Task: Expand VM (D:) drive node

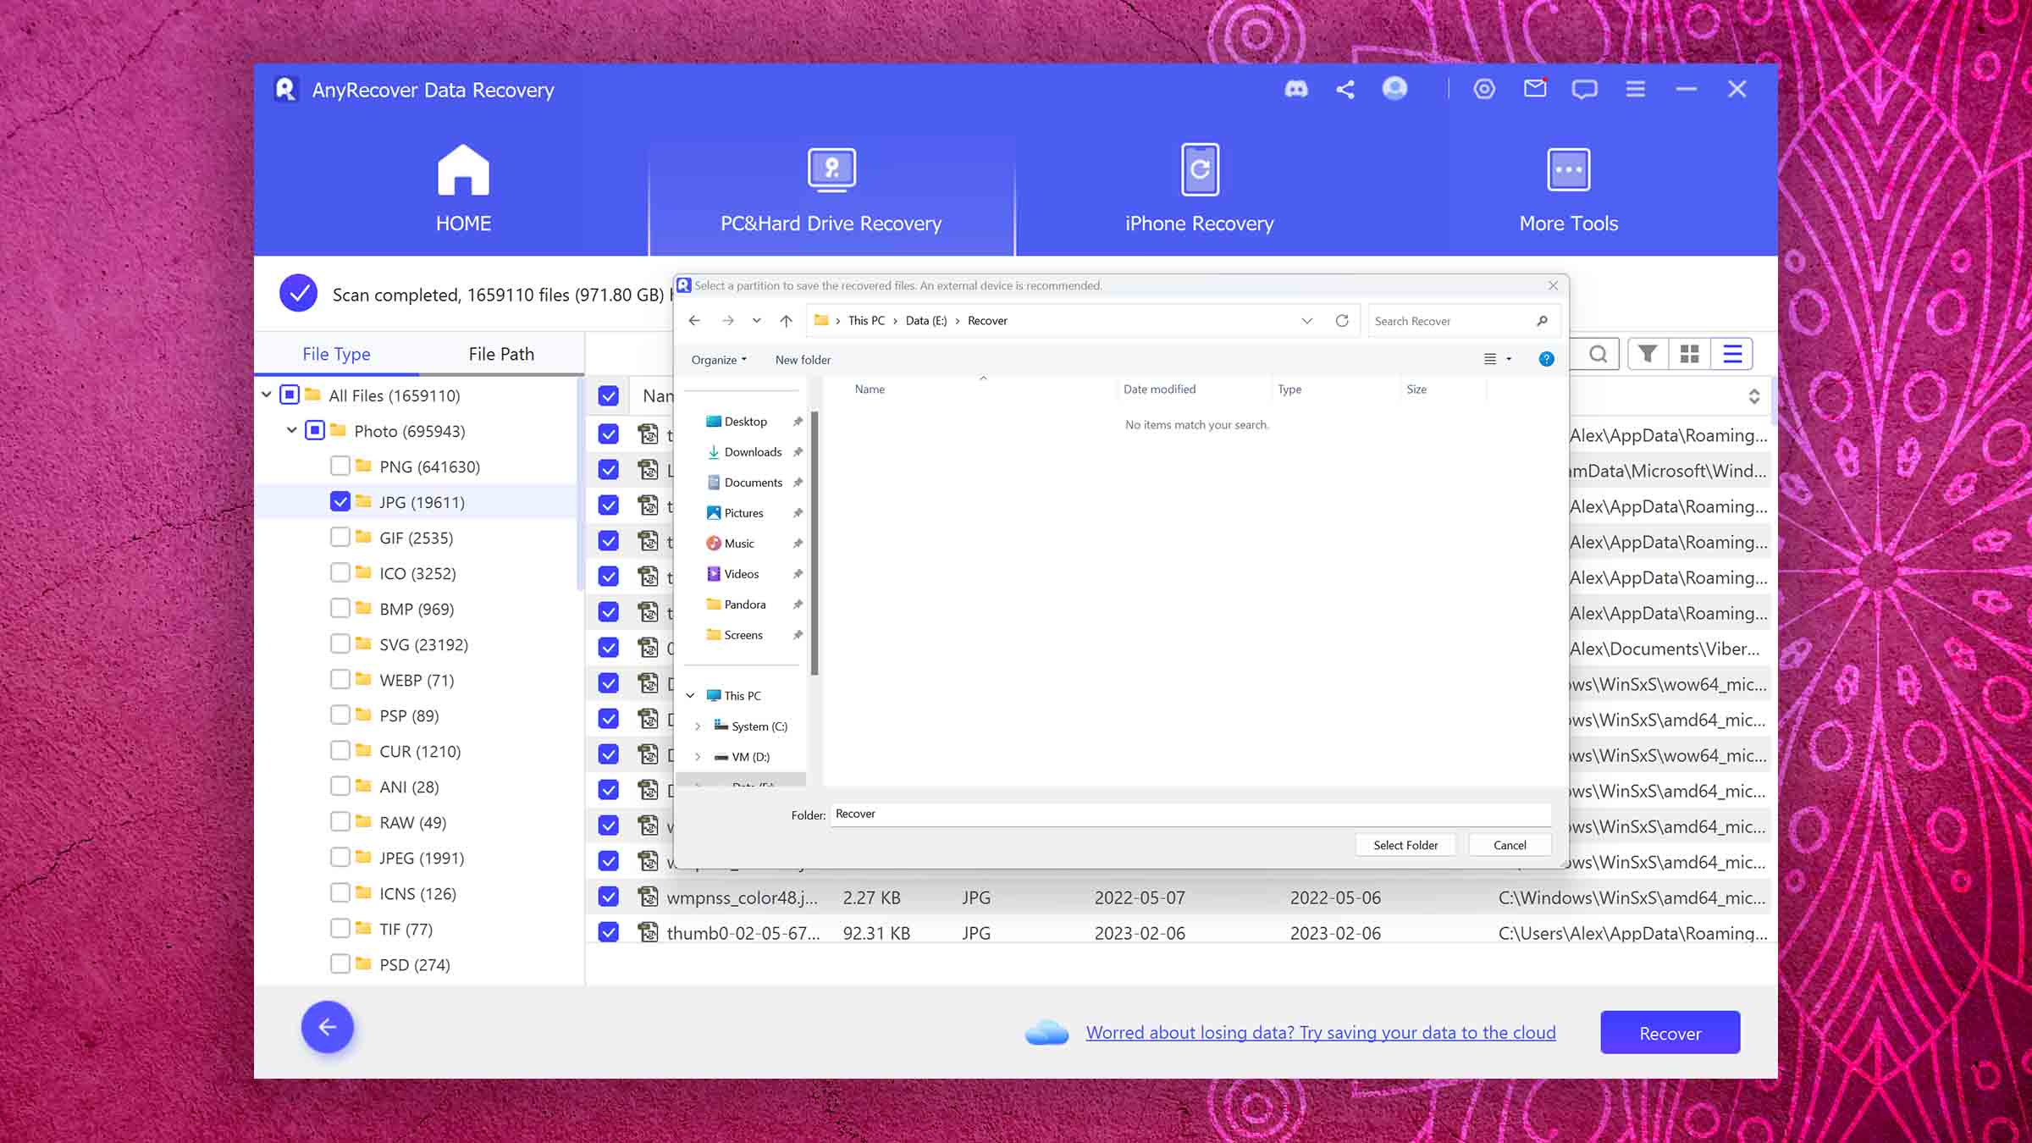Action: coord(698,757)
